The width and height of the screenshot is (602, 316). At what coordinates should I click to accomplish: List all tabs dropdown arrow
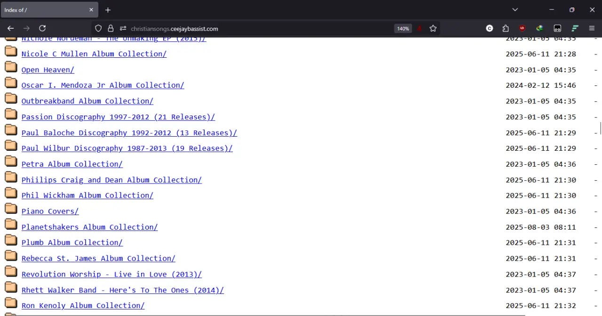(x=515, y=10)
